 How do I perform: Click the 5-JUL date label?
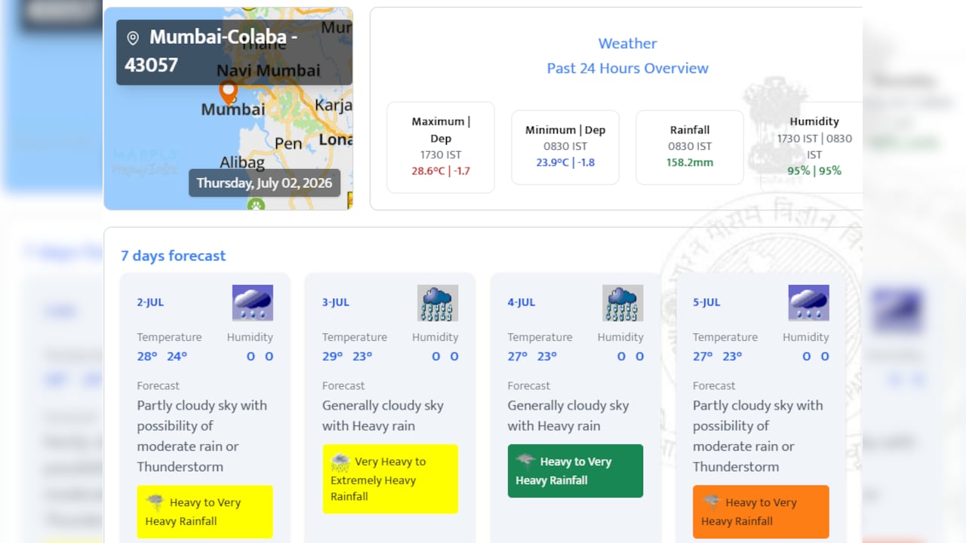(x=706, y=302)
